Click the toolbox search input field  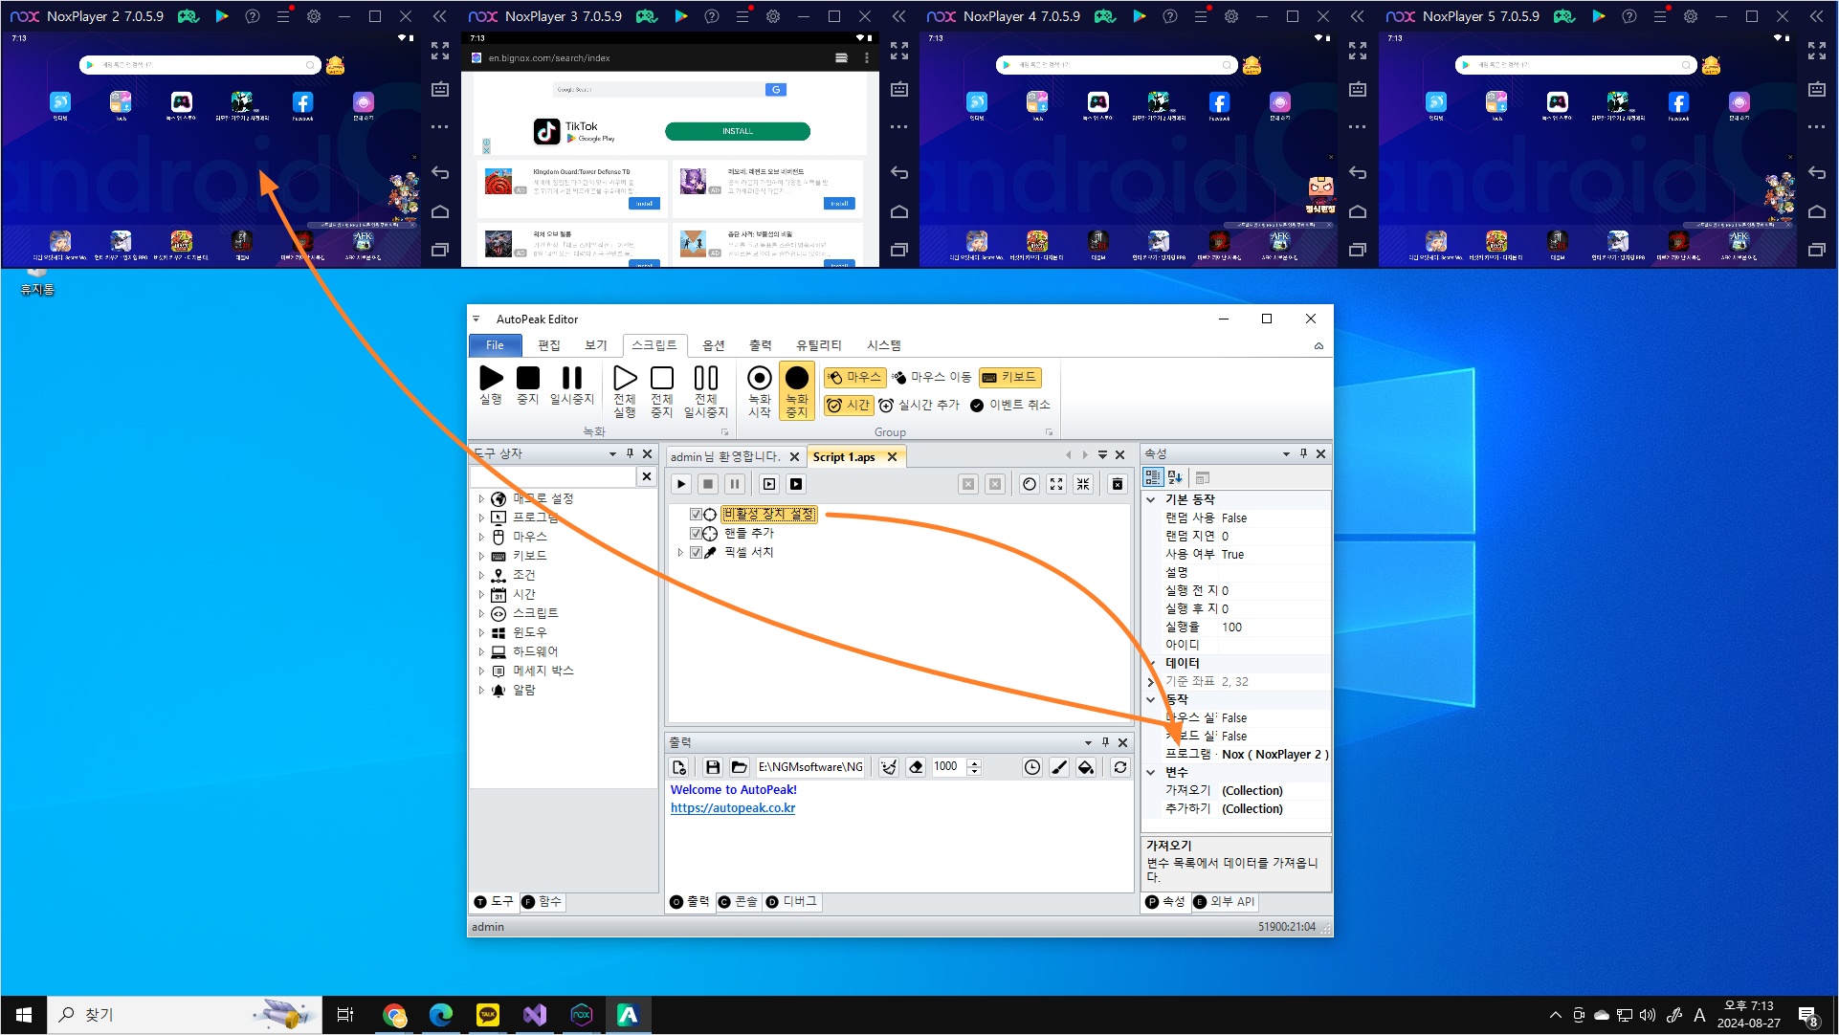pyautogui.click(x=553, y=476)
